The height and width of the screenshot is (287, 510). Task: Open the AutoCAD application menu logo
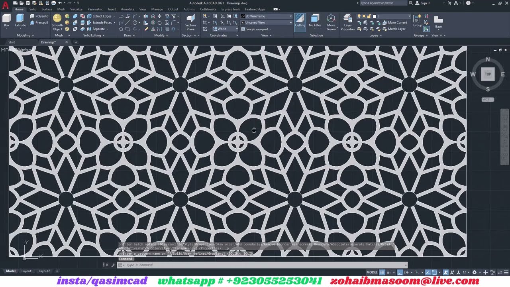pyautogui.click(x=5, y=5)
